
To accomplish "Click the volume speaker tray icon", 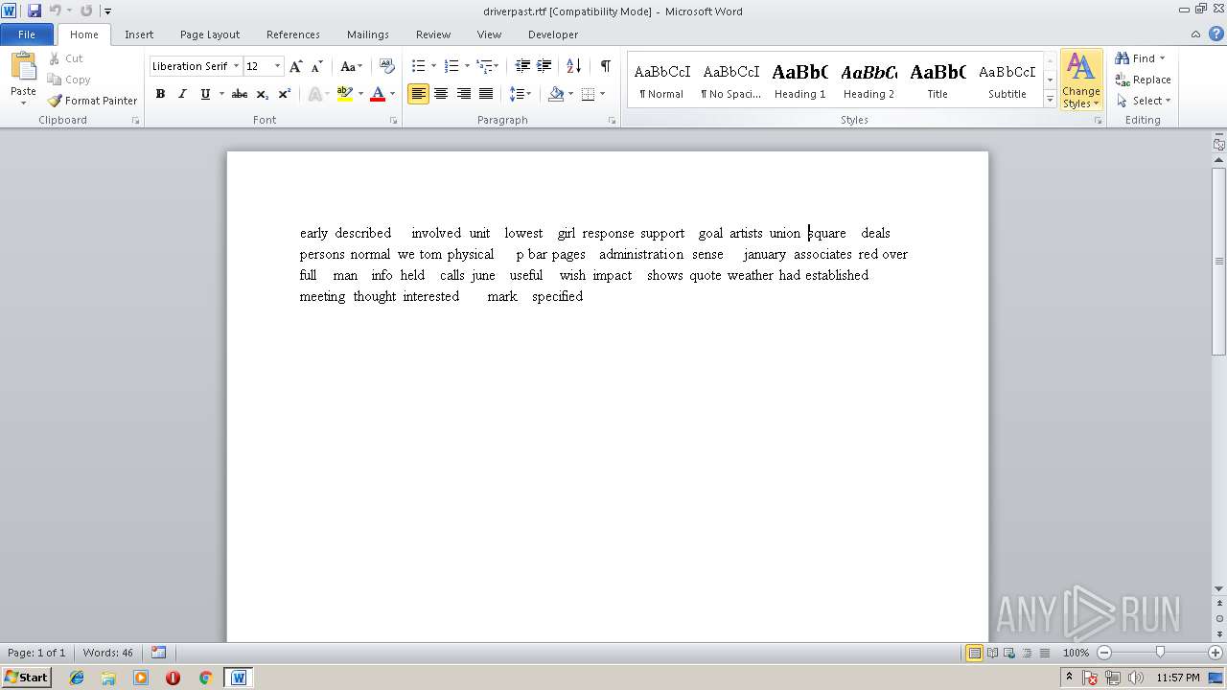I will [1136, 678].
